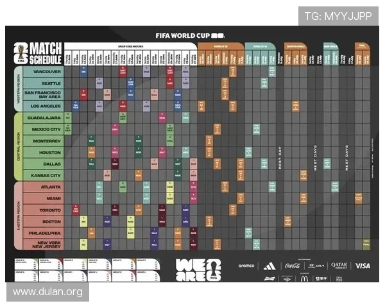Click the McDonald's golden arches logo
The width and height of the screenshot is (385, 308).
coord(304,278)
